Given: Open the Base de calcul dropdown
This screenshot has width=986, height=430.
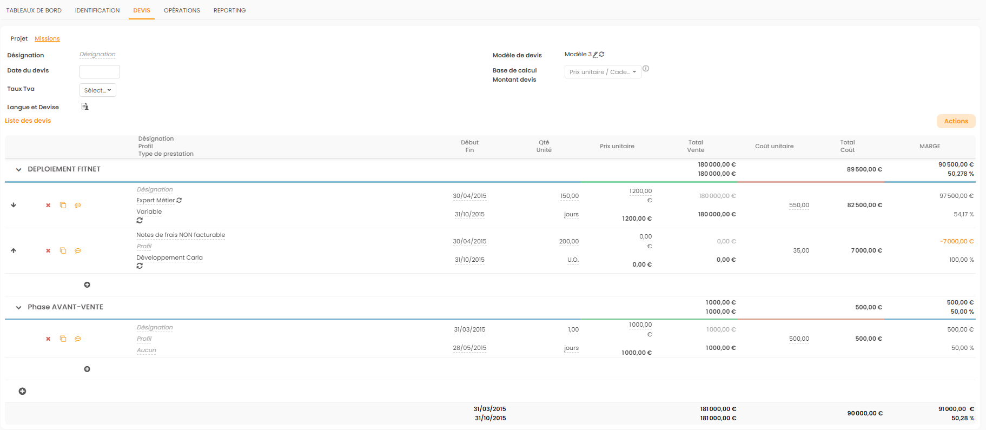Looking at the screenshot, I should tap(603, 72).
